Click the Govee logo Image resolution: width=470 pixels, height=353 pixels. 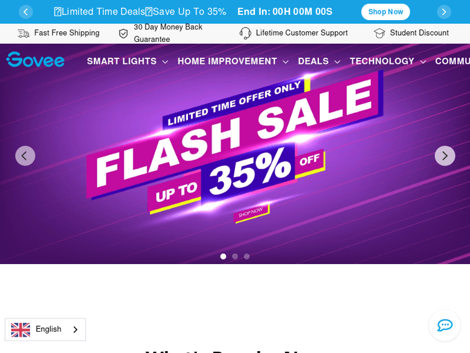pyautogui.click(x=35, y=59)
